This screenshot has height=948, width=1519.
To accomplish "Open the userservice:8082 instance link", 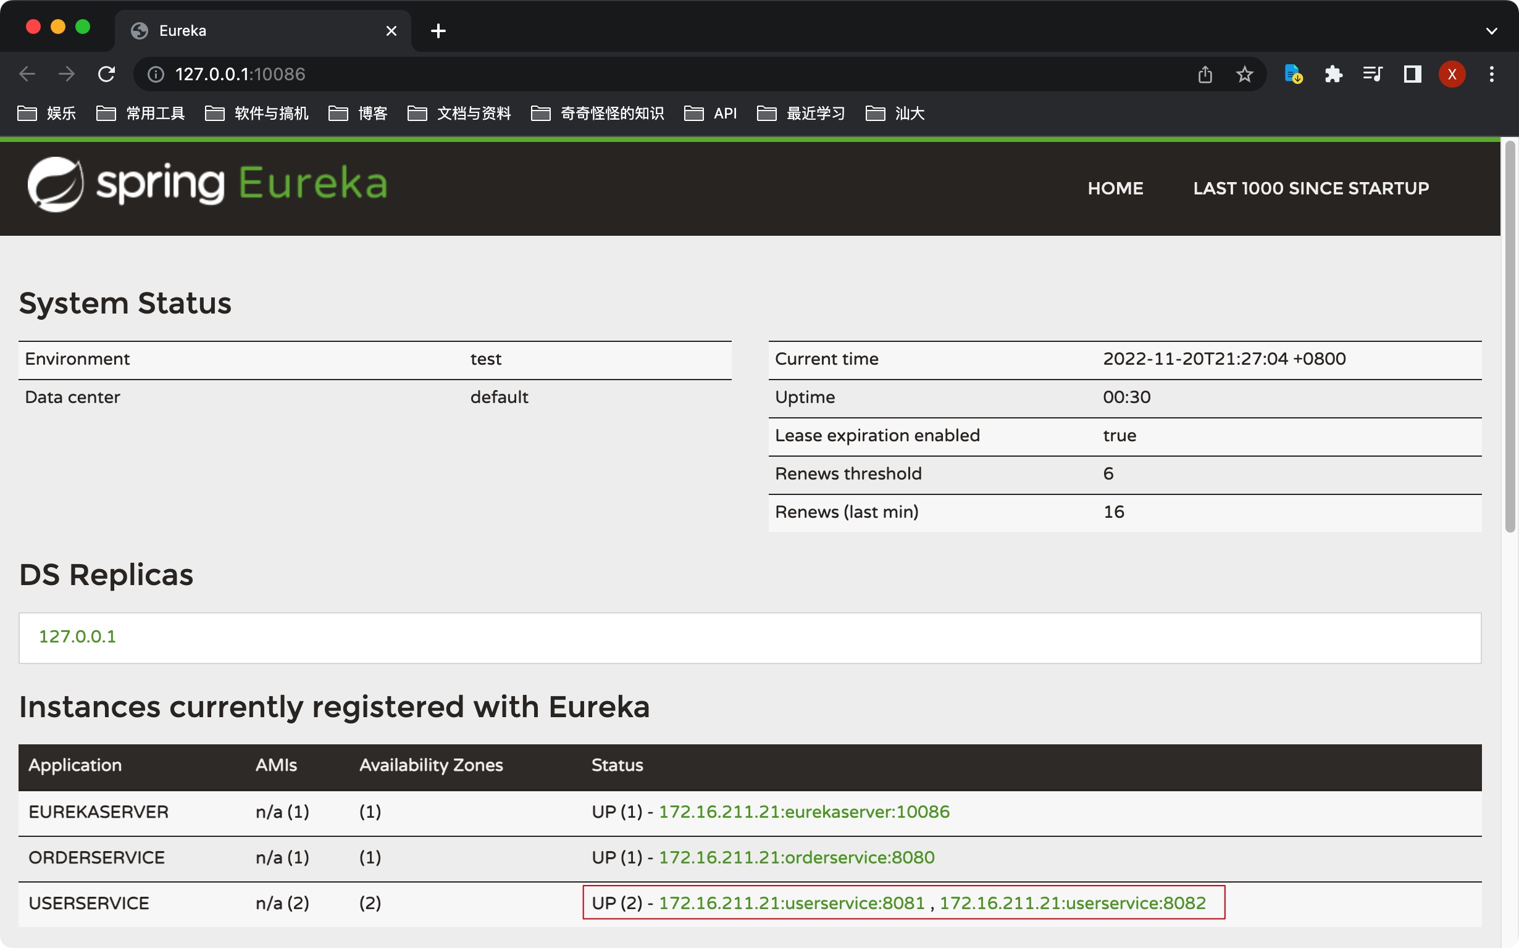I will tap(1073, 903).
